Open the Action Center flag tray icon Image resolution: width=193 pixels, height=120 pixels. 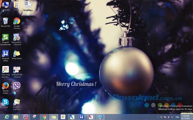[x=165, y=117]
